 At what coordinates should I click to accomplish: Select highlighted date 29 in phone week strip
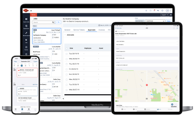tap(22, 66)
